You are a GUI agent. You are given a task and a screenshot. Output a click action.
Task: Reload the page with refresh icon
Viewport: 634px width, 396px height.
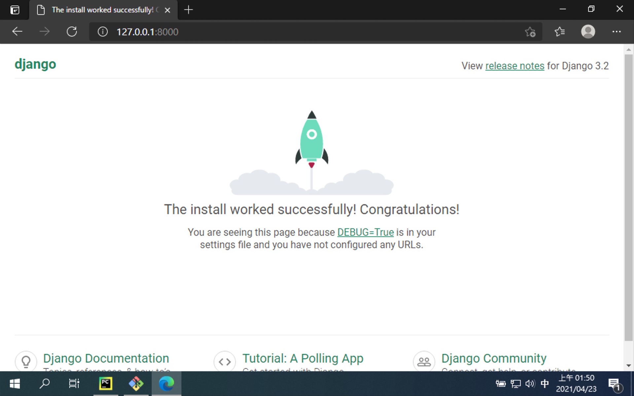point(72,32)
